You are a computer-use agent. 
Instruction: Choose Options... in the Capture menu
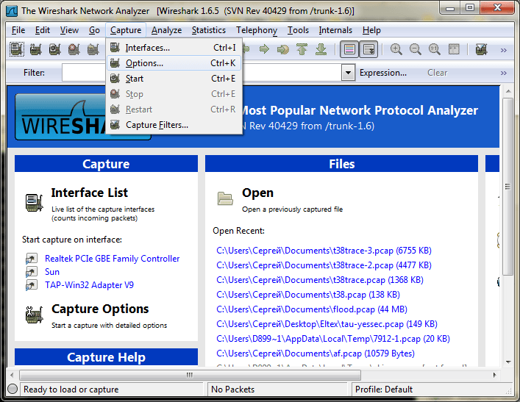pos(174,63)
